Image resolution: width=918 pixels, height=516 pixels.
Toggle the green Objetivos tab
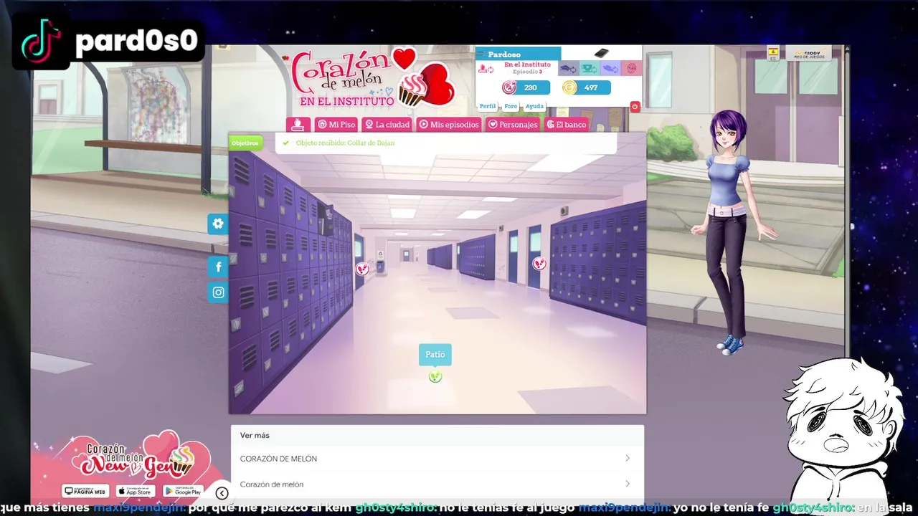(245, 143)
